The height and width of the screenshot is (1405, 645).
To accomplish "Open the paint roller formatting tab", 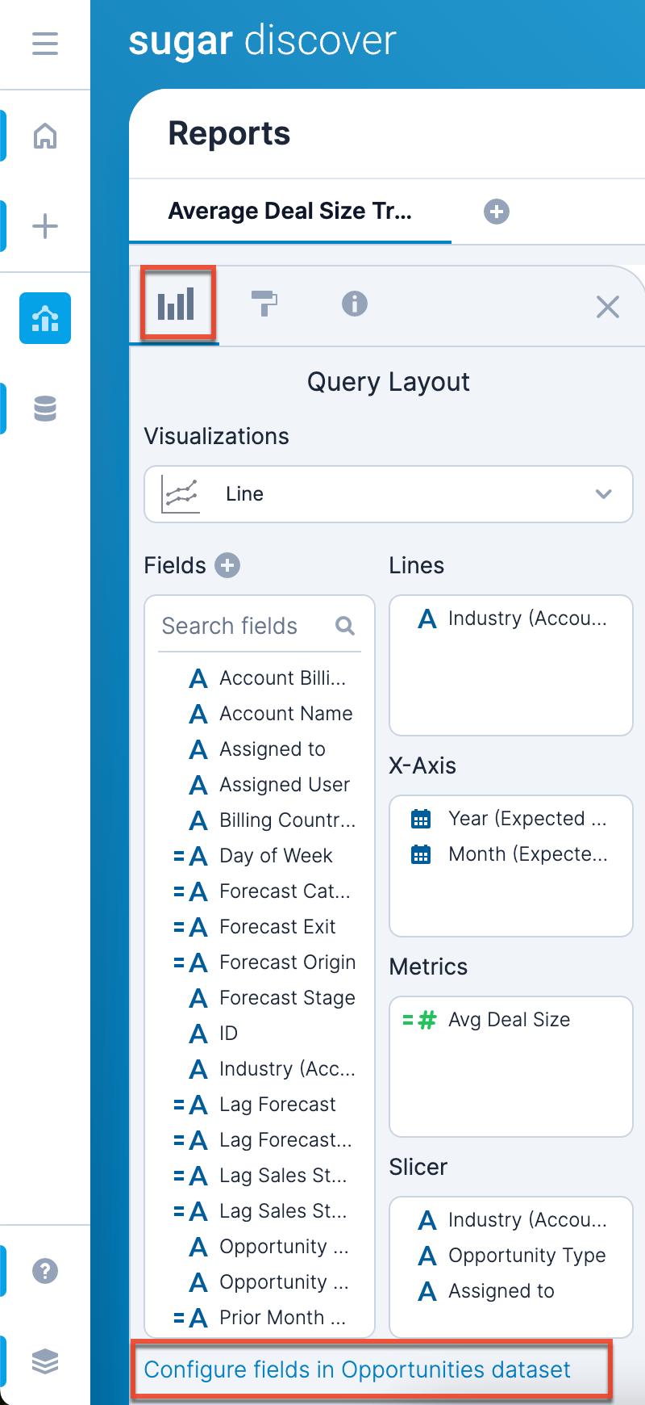I will 264,304.
